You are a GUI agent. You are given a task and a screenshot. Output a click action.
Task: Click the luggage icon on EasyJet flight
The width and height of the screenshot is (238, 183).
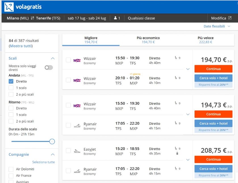click(x=177, y=153)
